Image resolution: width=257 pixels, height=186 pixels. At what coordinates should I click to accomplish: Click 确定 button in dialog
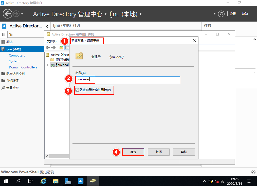(133, 152)
